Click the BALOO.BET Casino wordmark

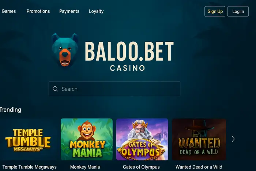click(129, 56)
